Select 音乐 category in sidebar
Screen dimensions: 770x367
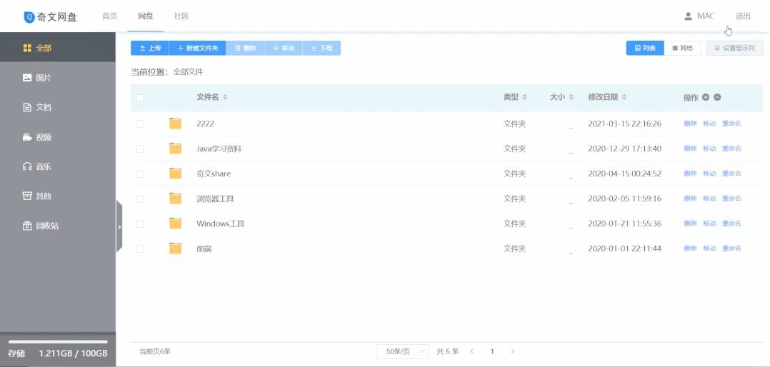57,166
